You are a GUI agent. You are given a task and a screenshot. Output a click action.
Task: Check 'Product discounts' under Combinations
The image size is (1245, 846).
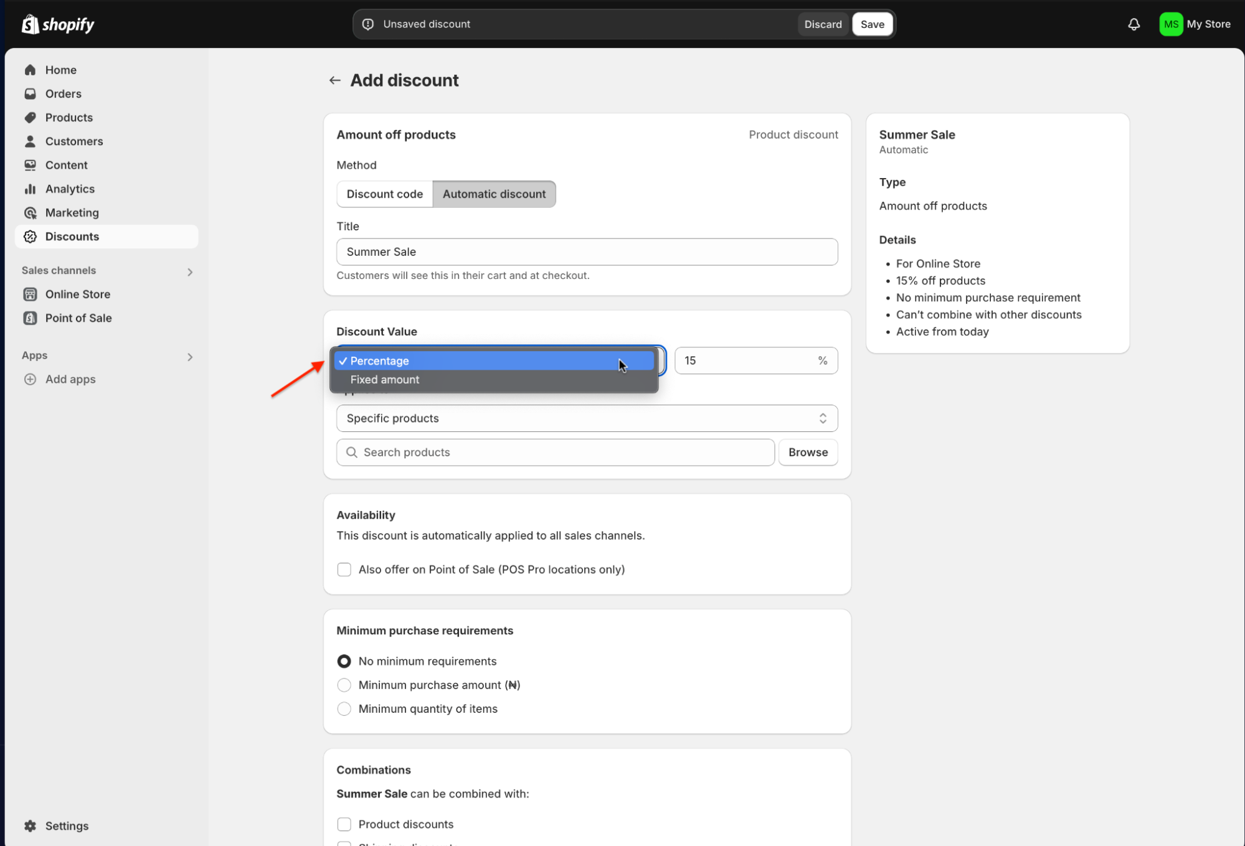click(344, 824)
